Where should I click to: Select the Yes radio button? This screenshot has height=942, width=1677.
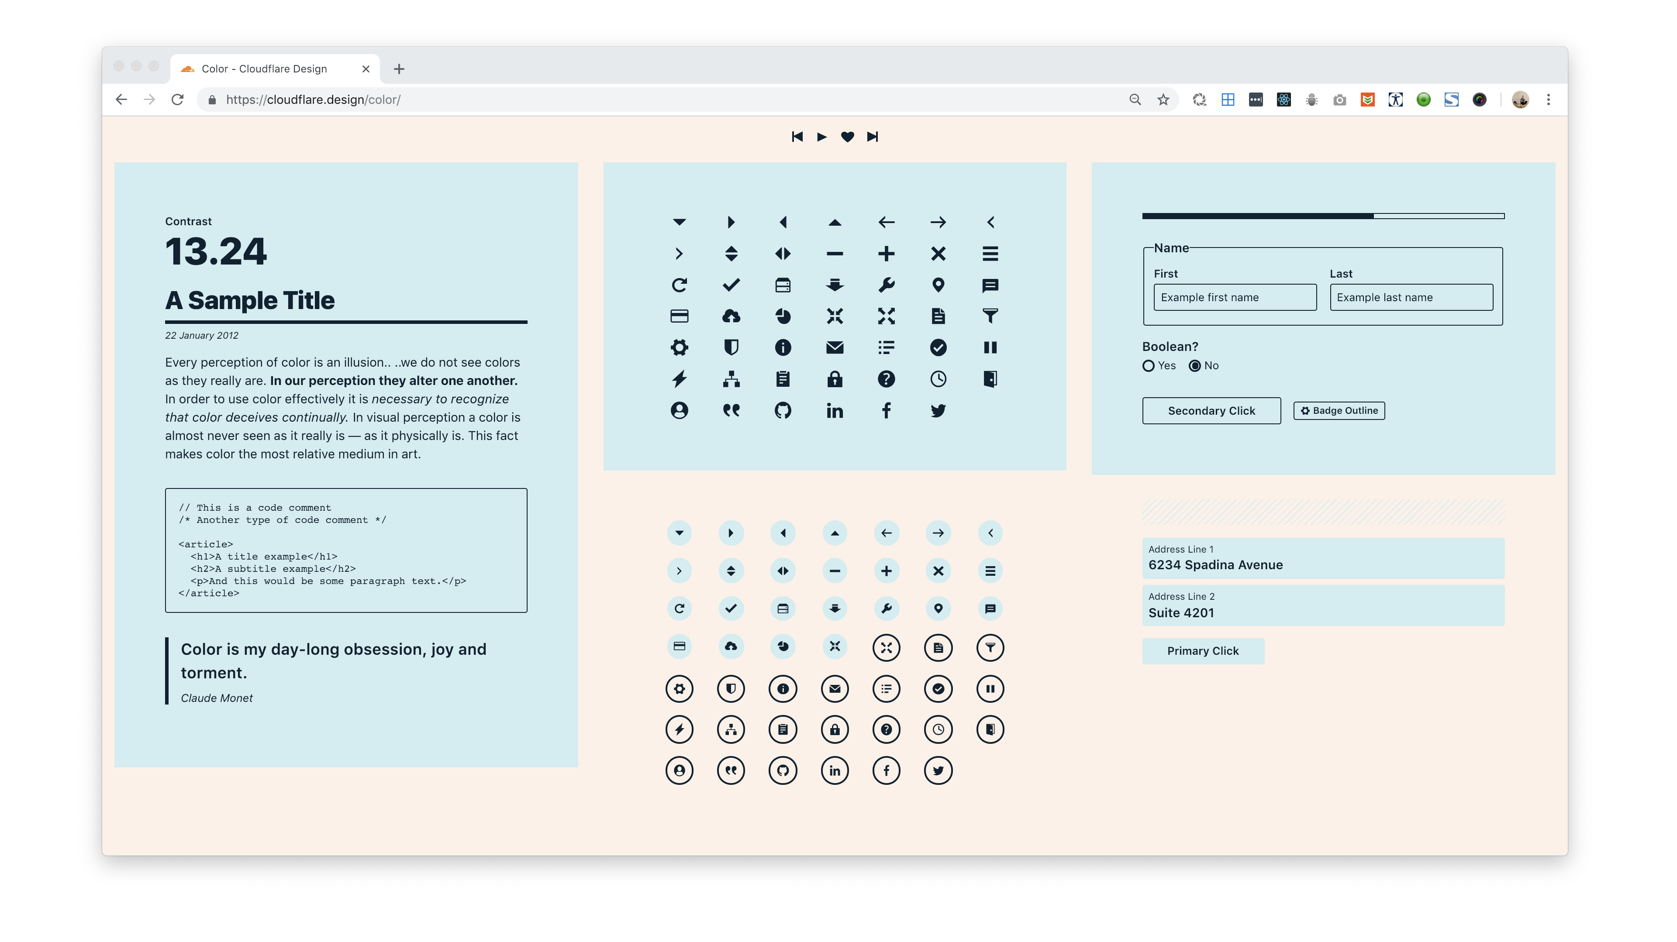pyautogui.click(x=1149, y=366)
